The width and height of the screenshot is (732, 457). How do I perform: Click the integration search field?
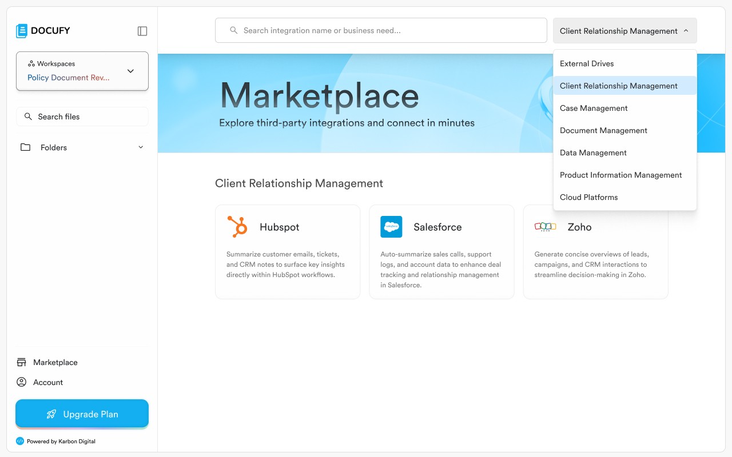click(x=381, y=30)
